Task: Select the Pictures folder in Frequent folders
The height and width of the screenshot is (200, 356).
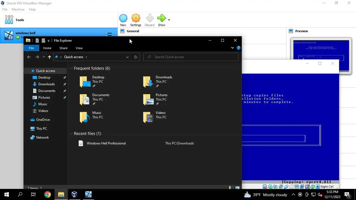Action: pyautogui.click(x=155, y=99)
